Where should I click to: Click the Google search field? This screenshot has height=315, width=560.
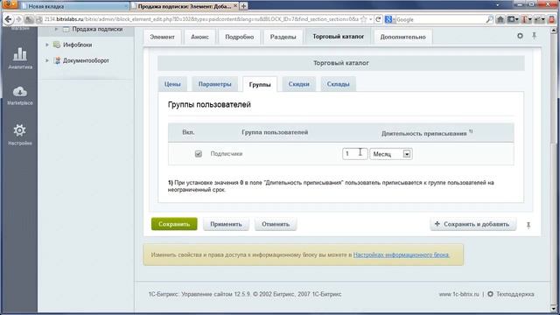[440, 19]
